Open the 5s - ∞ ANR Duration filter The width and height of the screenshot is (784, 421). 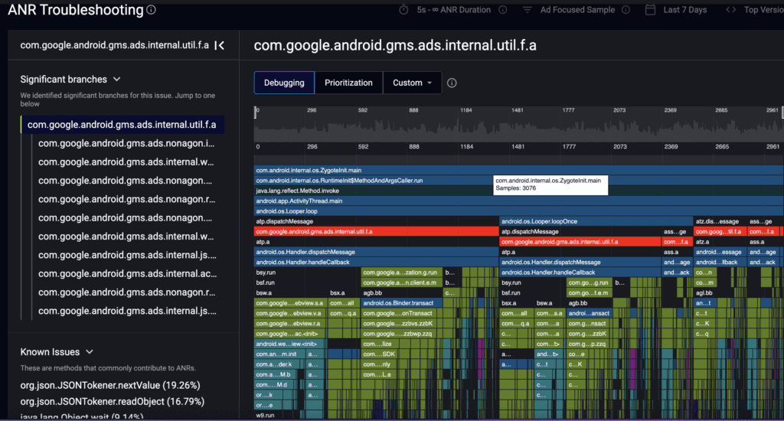click(x=453, y=9)
